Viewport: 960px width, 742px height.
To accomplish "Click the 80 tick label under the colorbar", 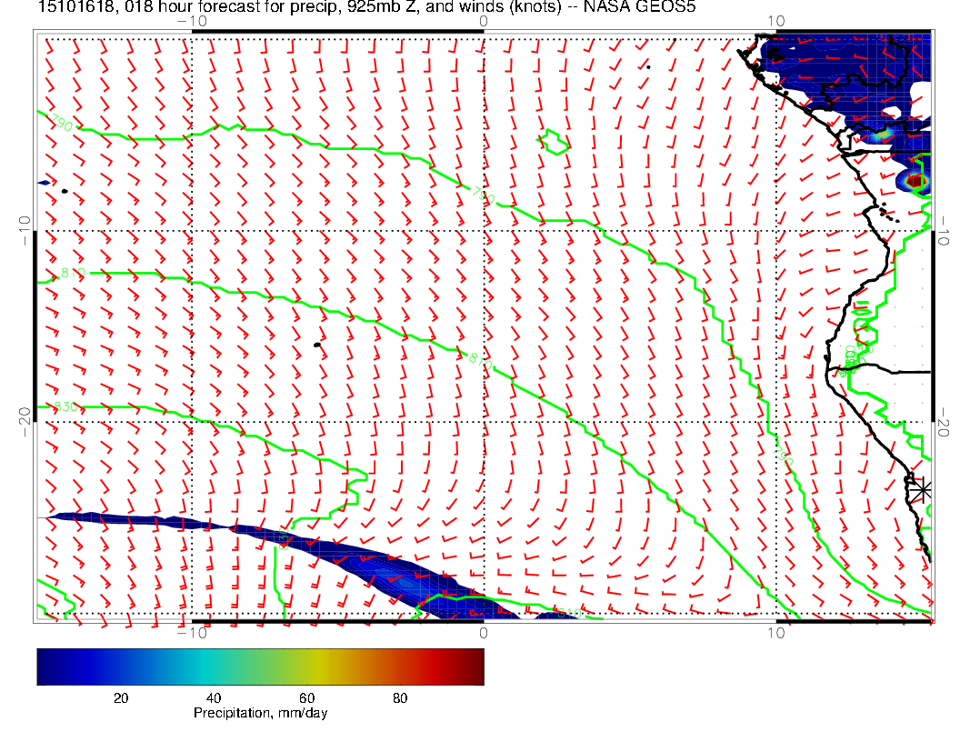I will point(399,697).
